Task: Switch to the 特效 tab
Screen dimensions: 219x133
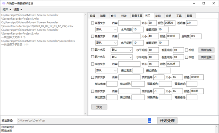Action: pyautogui.click(x=124, y=16)
